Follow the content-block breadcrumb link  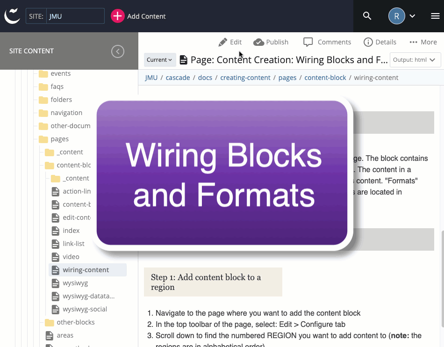[325, 78]
